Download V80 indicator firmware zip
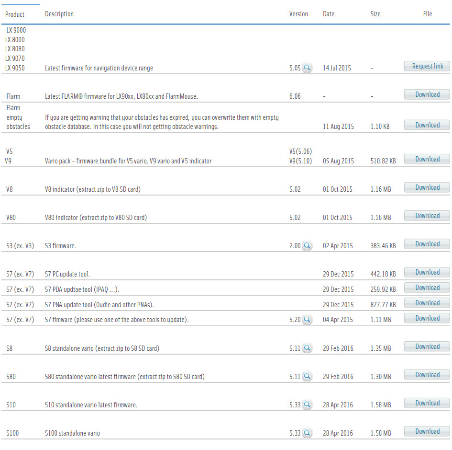The width and height of the screenshot is (452, 450). click(x=427, y=216)
